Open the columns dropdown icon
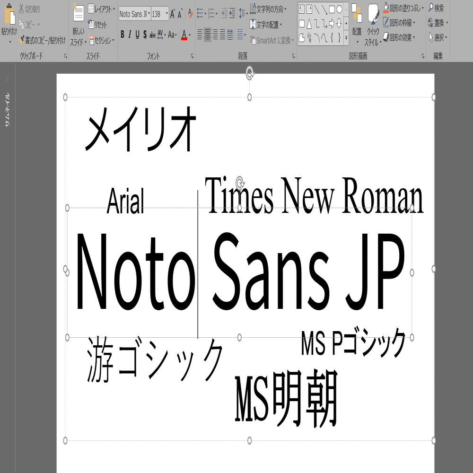 241,35
